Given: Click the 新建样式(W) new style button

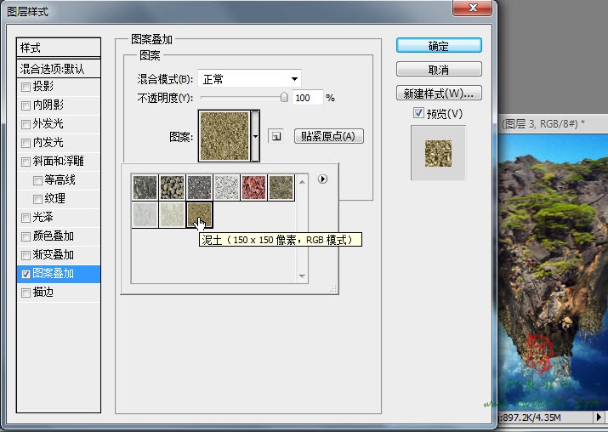Looking at the screenshot, I should [439, 94].
